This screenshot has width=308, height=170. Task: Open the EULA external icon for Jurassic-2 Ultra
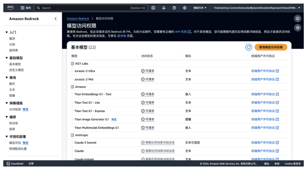pos(277,71)
